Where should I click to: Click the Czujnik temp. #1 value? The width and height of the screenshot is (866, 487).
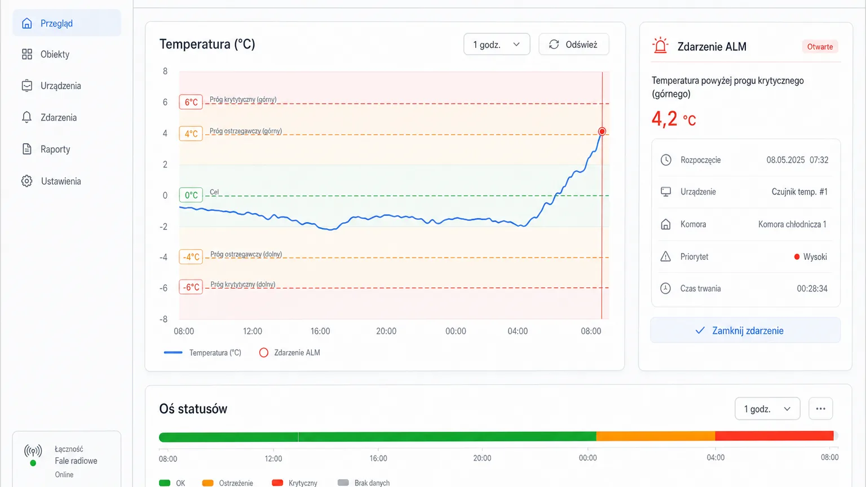pos(799,192)
